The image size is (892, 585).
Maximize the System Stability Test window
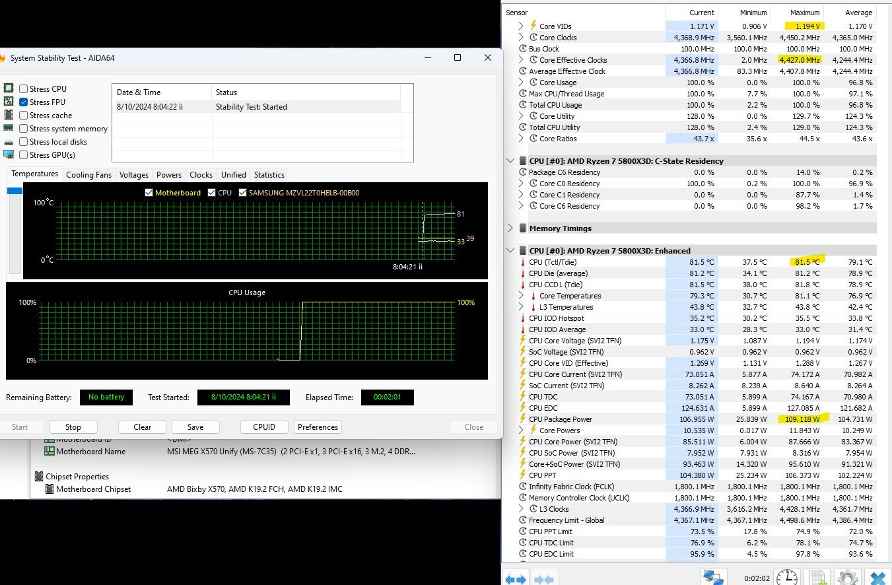pyautogui.click(x=458, y=57)
